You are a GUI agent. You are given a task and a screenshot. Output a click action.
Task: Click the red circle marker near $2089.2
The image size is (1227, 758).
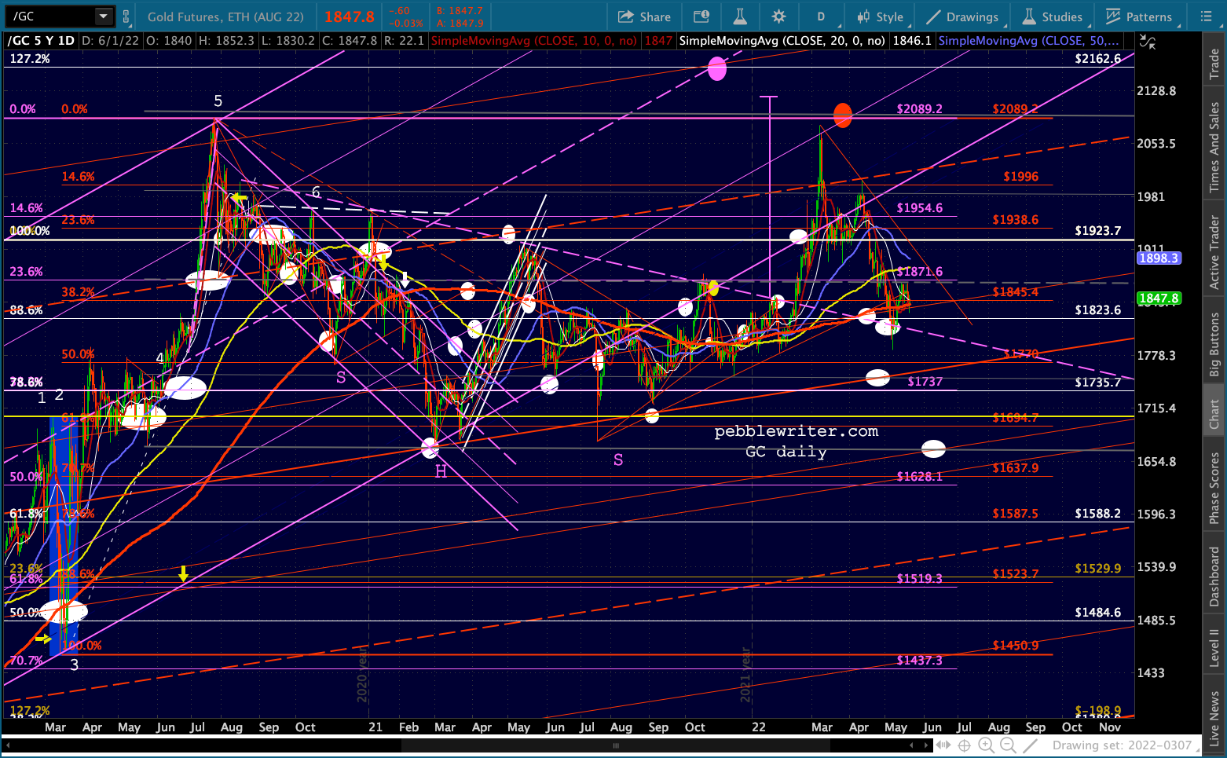(843, 115)
